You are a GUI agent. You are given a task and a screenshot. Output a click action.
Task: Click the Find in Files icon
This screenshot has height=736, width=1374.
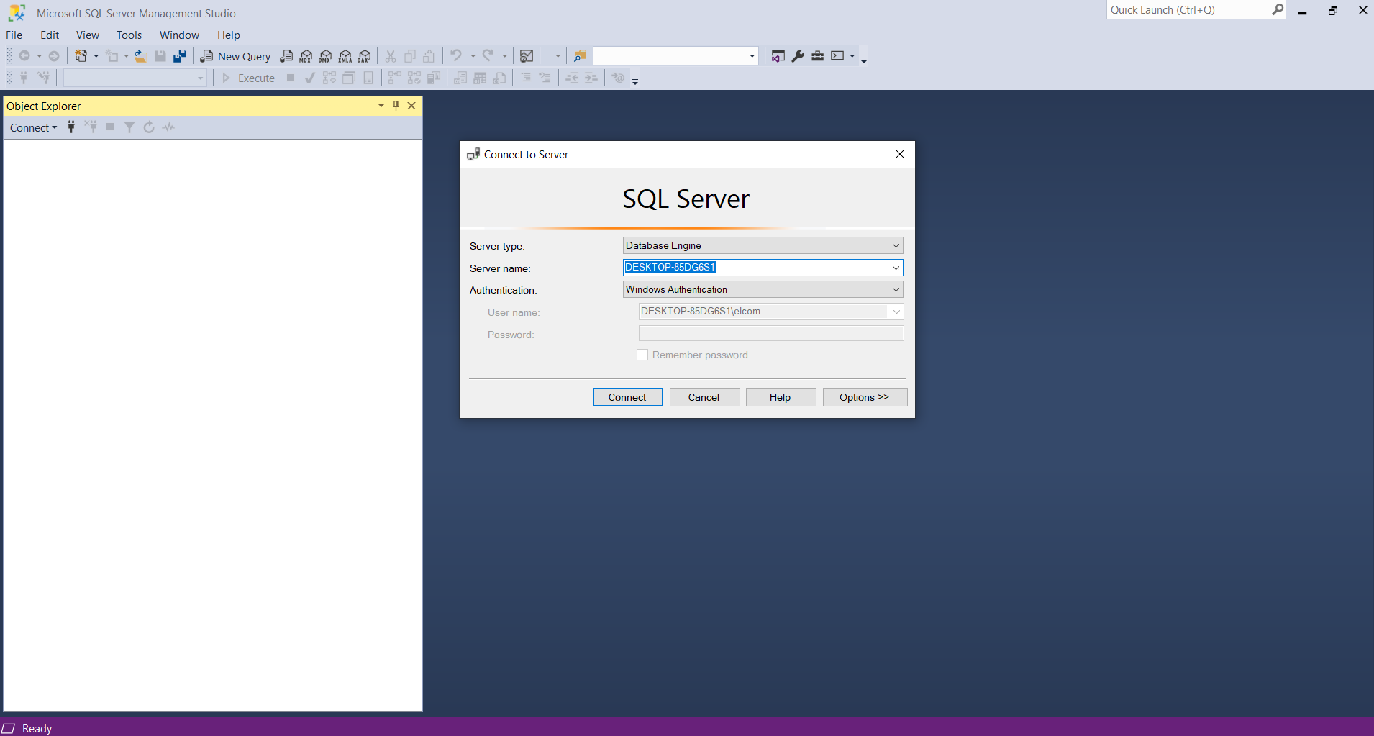pyautogui.click(x=580, y=56)
